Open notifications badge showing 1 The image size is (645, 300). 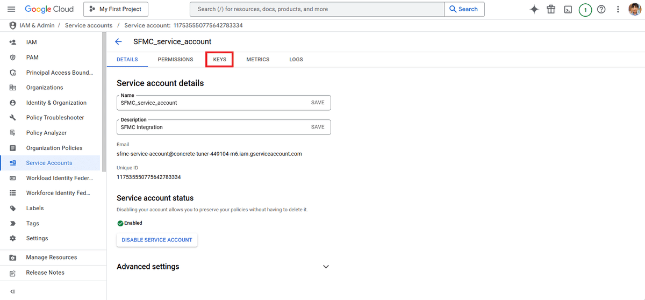pyautogui.click(x=585, y=10)
